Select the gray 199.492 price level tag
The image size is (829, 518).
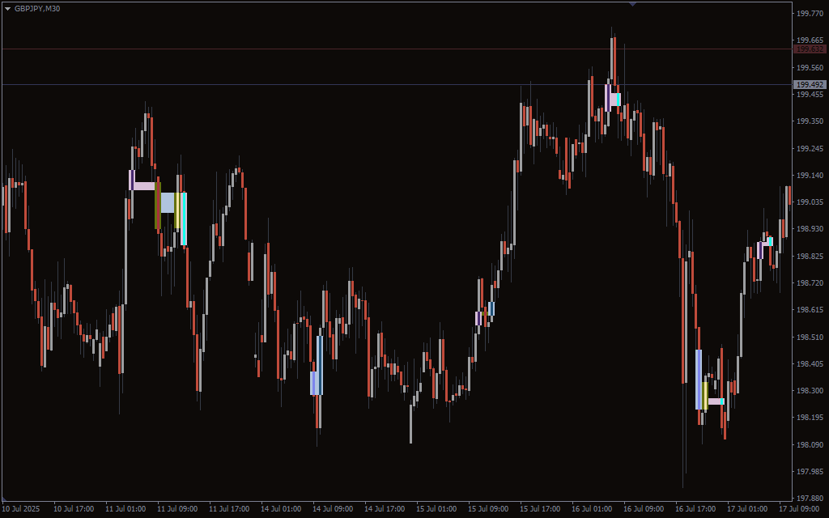coord(809,84)
